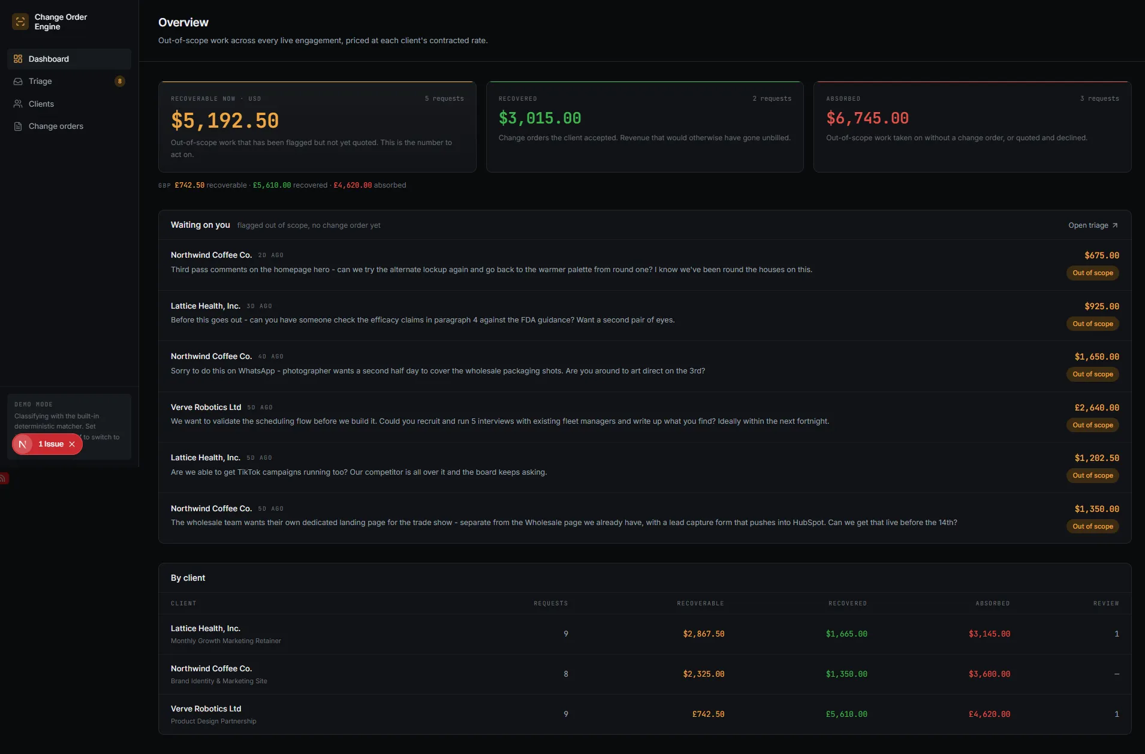Image resolution: width=1145 pixels, height=754 pixels.
Task: Click £5,610.00 recovered in the GBP summary line
Action: point(272,185)
